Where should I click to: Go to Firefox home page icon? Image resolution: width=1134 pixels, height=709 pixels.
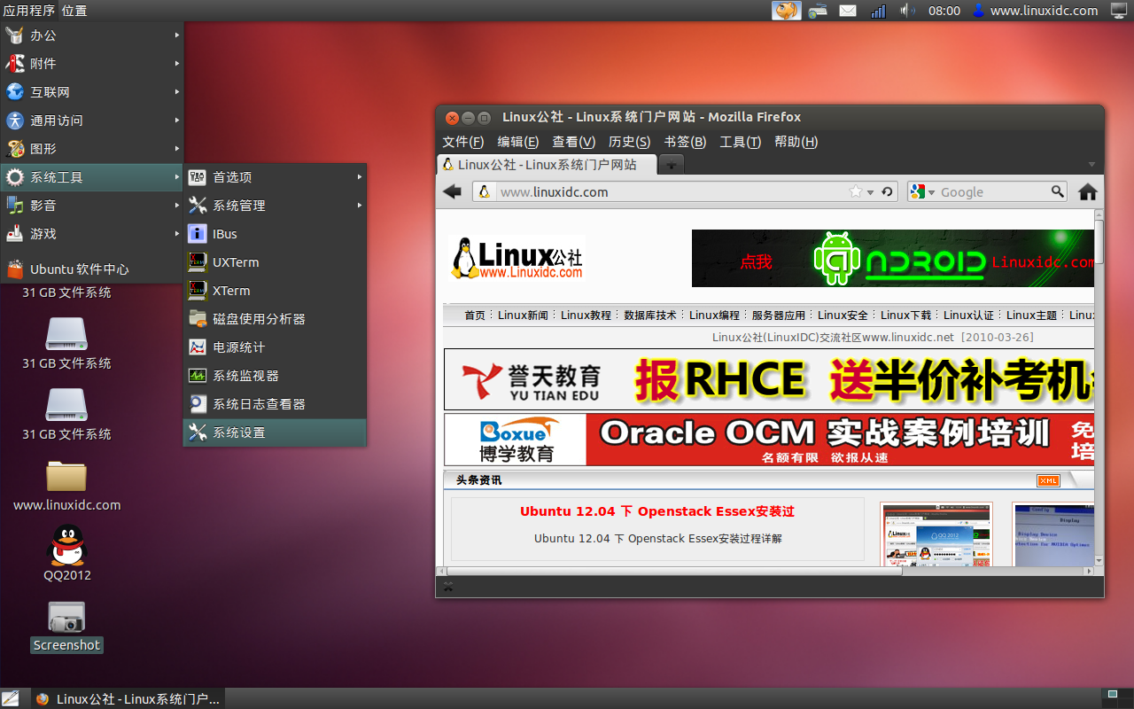pos(1088,191)
